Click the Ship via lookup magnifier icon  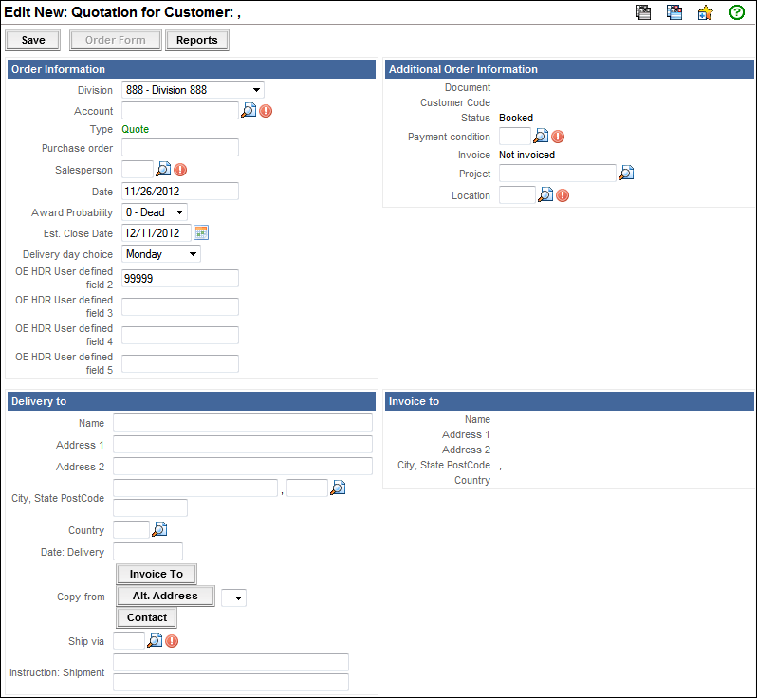click(155, 641)
